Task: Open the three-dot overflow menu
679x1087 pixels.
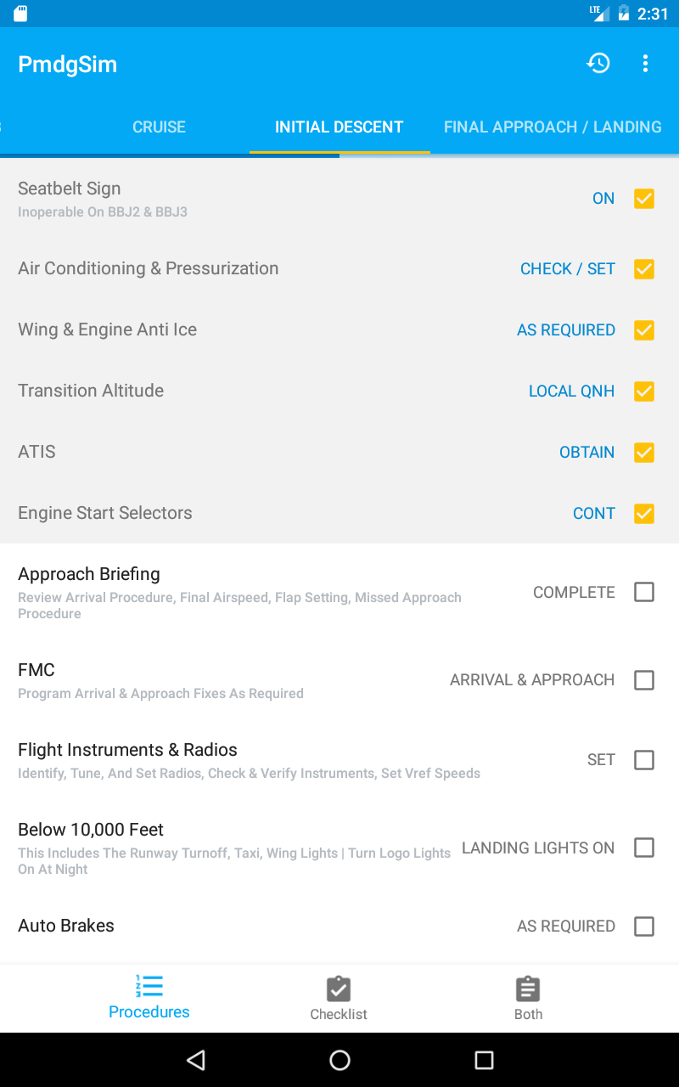Action: click(646, 64)
